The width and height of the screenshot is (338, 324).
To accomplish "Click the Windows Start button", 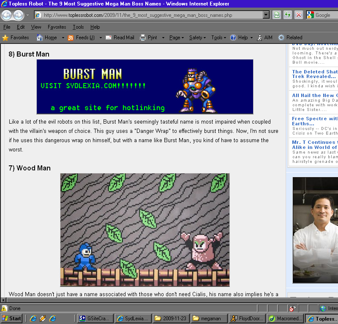I will pos(11,319).
